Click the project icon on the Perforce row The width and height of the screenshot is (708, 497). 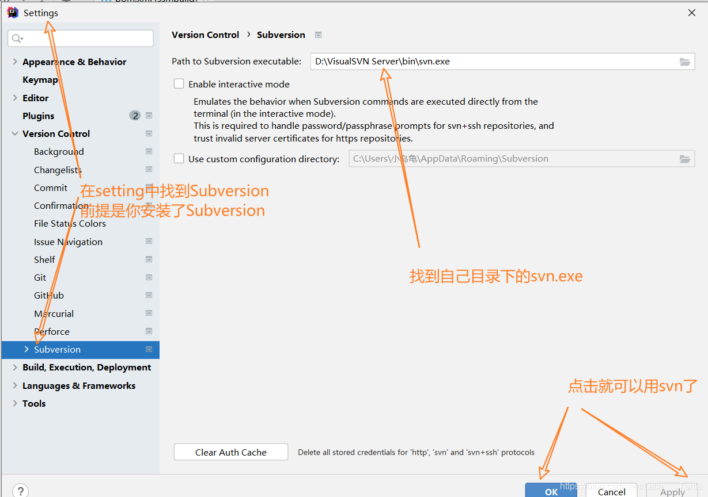click(149, 331)
